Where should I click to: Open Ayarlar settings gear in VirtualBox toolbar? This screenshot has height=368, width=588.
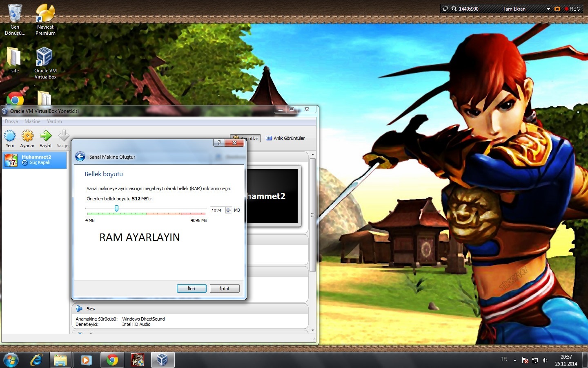click(x=27, y=139)
